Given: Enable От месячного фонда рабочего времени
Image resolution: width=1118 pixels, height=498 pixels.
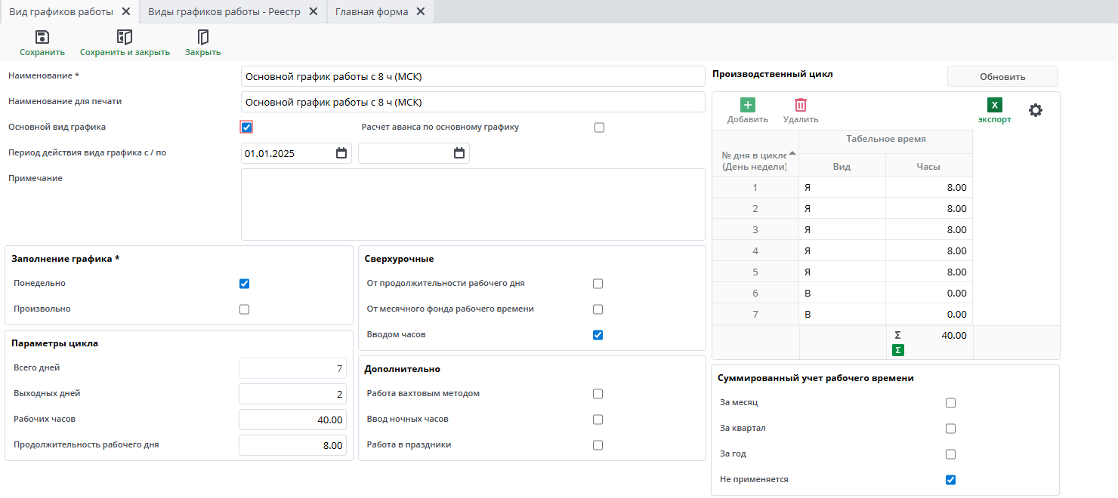Looking at the screenshot, I should point(598,309).
